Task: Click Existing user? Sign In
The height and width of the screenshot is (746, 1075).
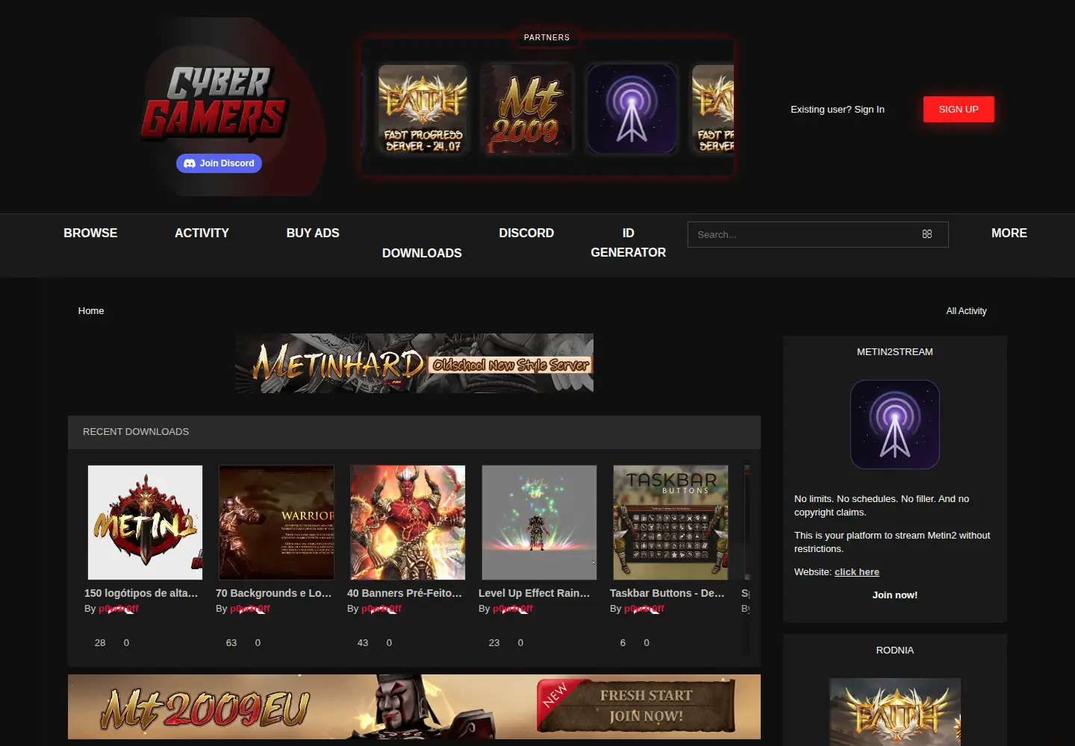Action: pos(838,109)
